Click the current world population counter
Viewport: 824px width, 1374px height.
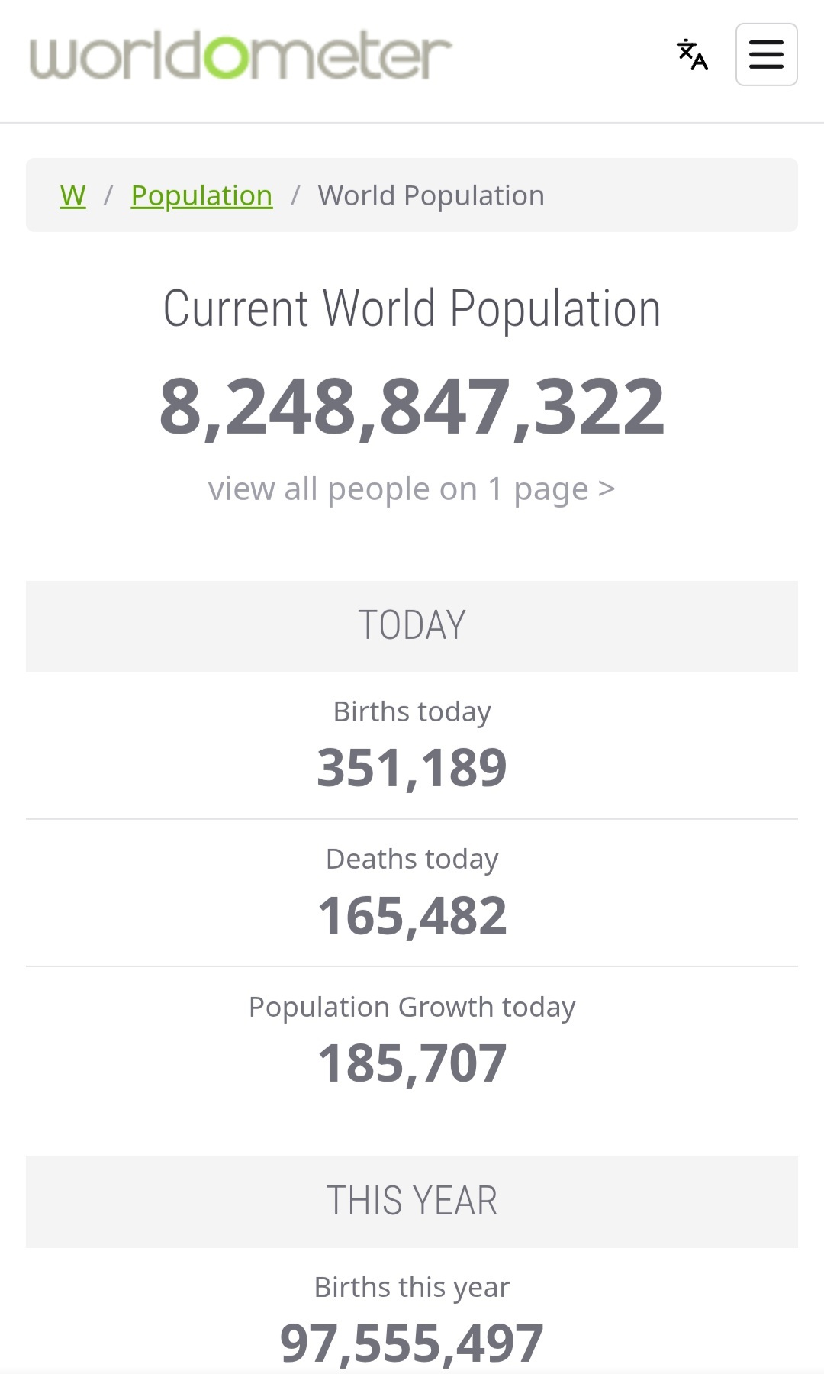point(411,407)
